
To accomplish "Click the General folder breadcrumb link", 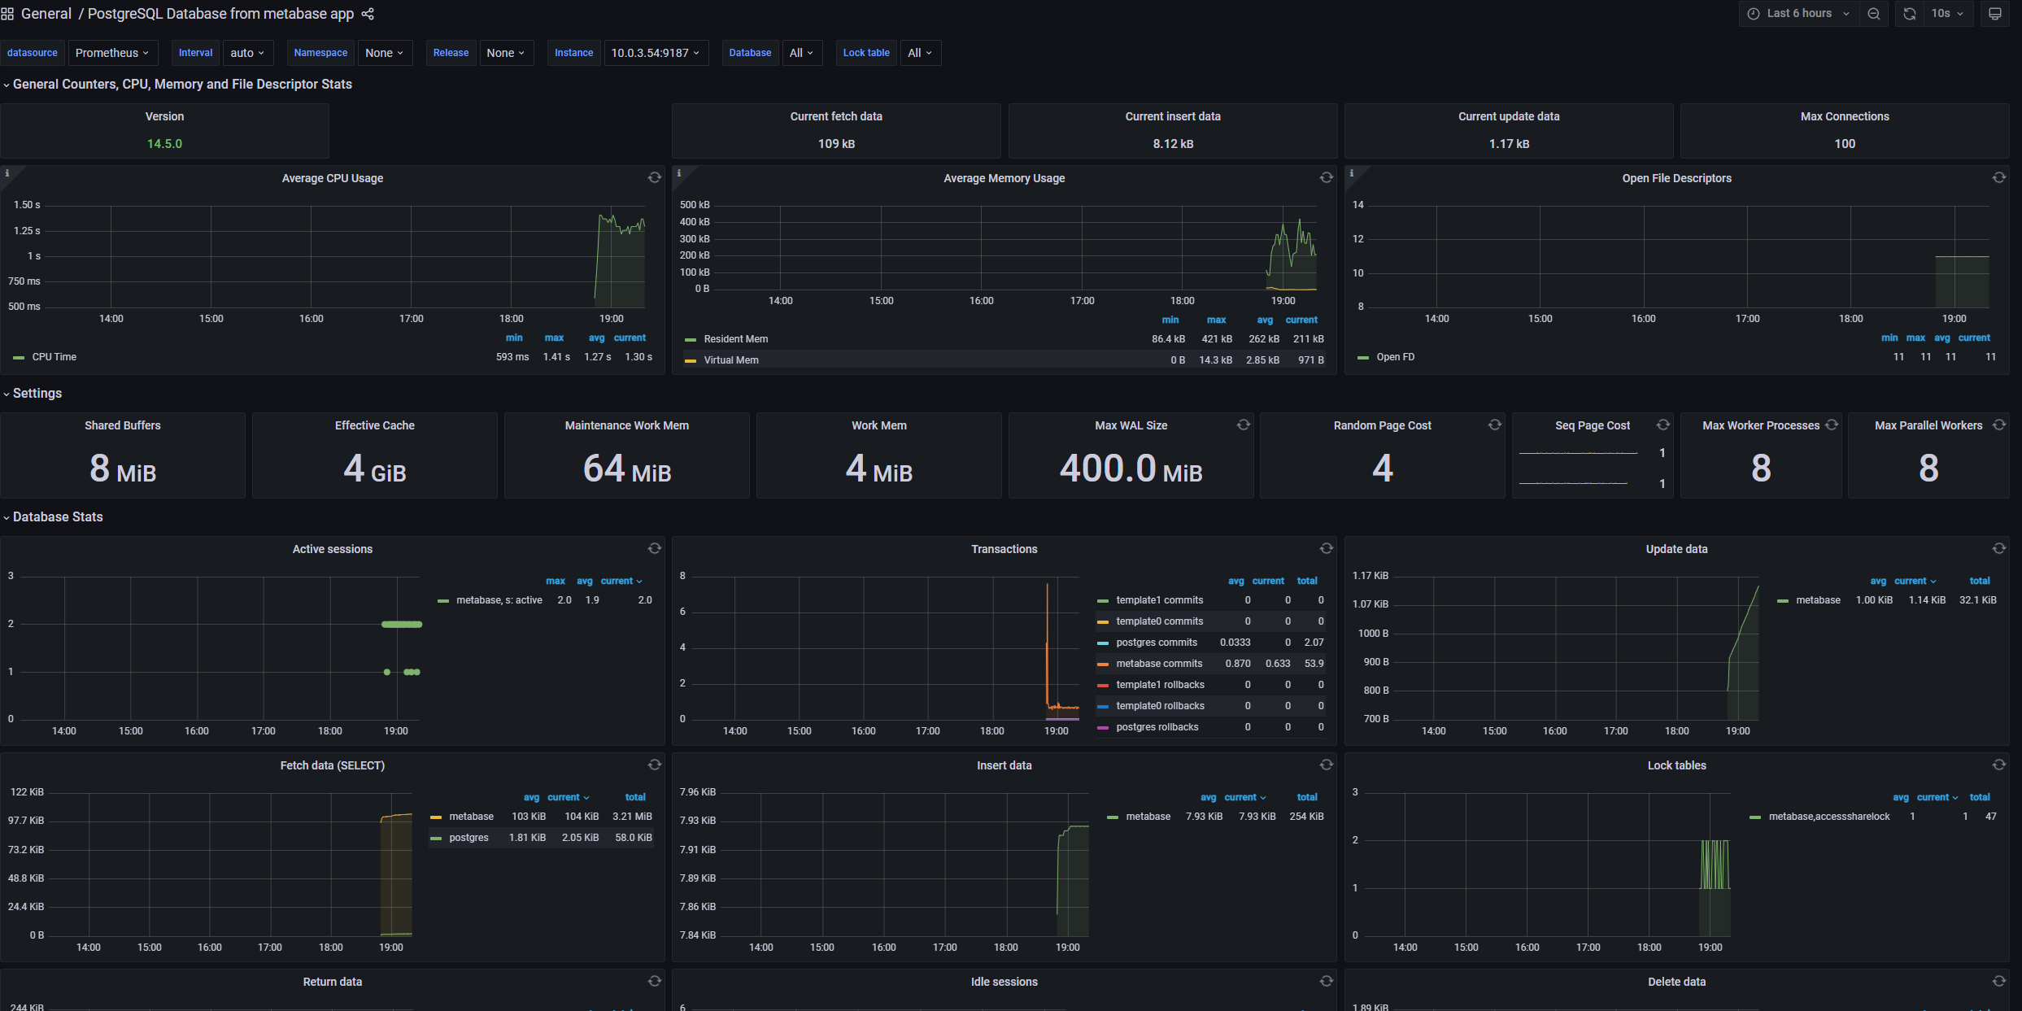I will coord(46,14).
